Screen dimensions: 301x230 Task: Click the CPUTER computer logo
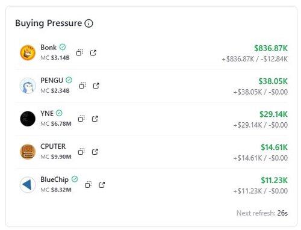(x=28, y=152)
